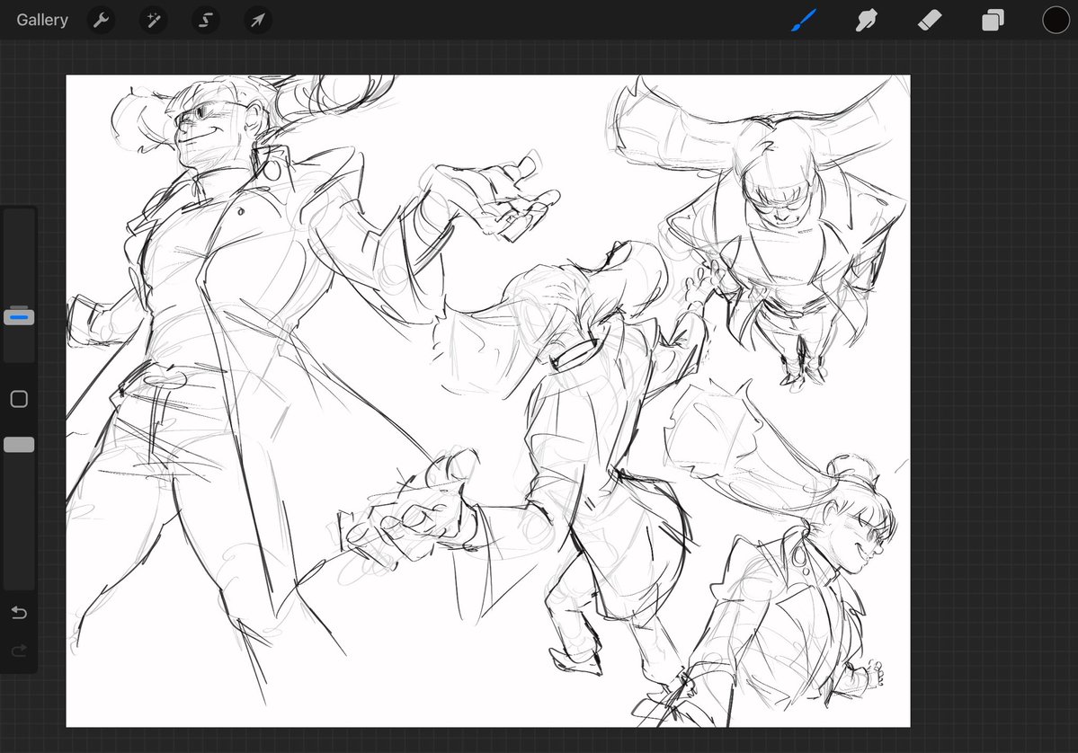Tap the Modify square button on sidebar
This screenshot has height=753, width=1078.
(x=19, y=399)
